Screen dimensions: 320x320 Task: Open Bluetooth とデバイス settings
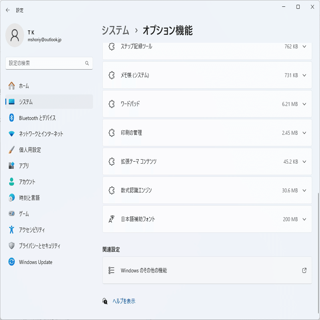[49, 118]
